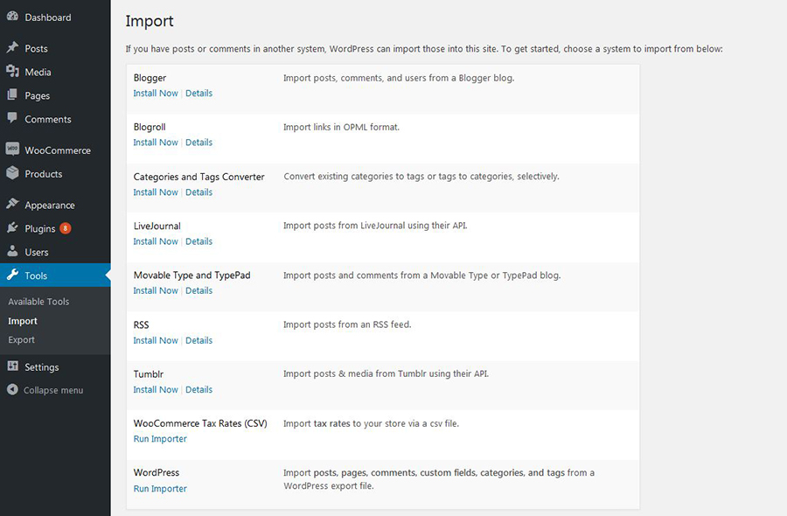Click 'Import posts from an RSS feed.' description
787x516 pixels.
347,324
